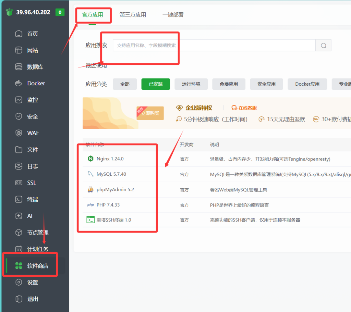Filter apps by 运行环境
Screen dimensions: 351x312
tap(191, 84)
